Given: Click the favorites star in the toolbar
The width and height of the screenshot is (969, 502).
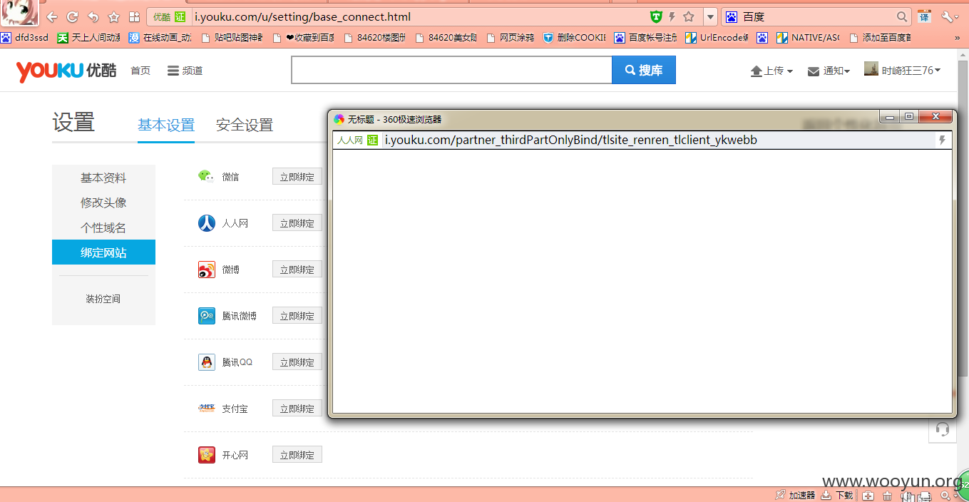Looking at the screenshot, I should tap(114, 17).
